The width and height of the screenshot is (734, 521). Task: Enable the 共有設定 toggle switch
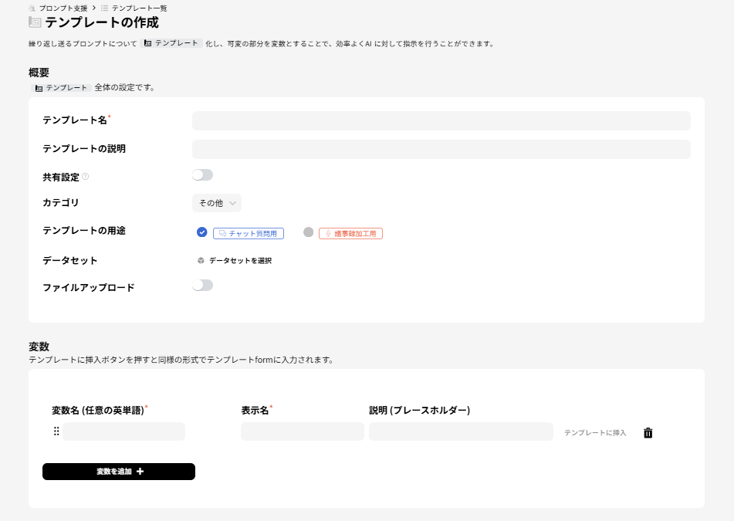pyautogui.click(x=202, y=174)
